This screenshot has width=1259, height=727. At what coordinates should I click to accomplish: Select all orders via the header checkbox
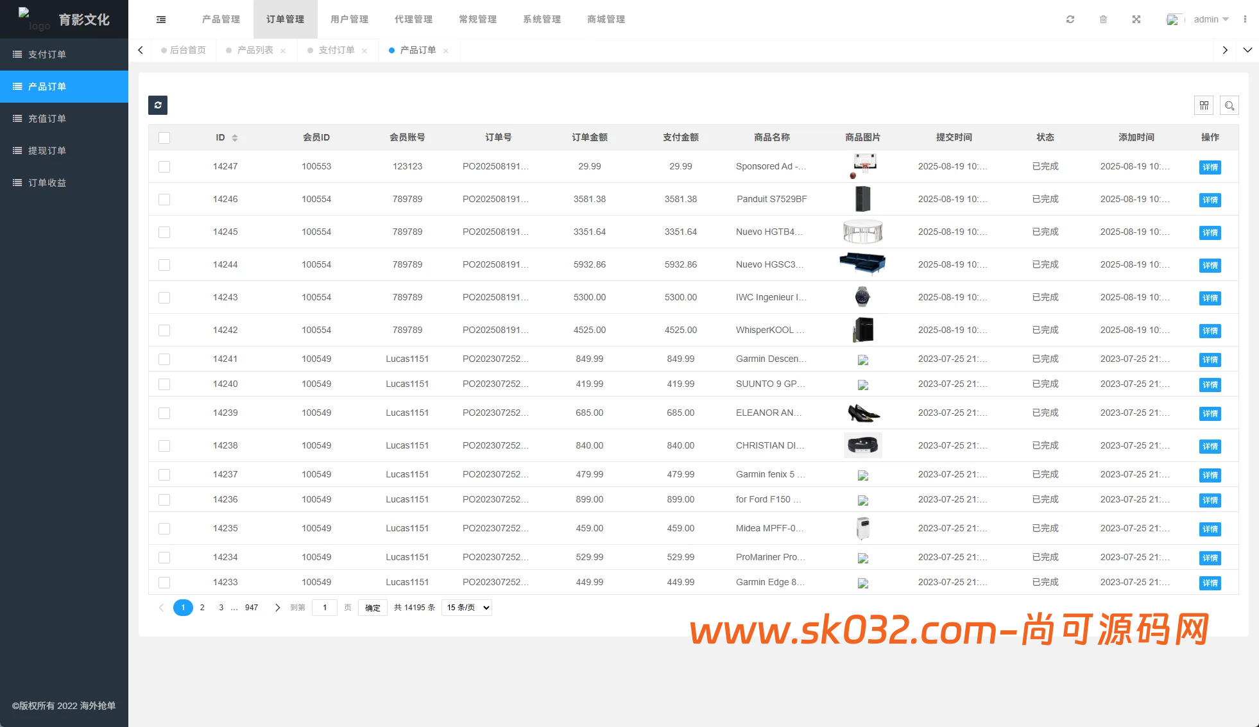point(164,137)
